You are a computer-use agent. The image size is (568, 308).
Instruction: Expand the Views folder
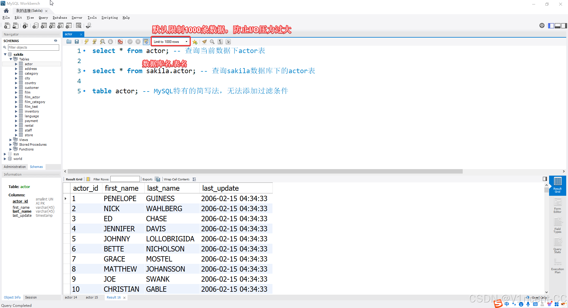click(11, 140)
